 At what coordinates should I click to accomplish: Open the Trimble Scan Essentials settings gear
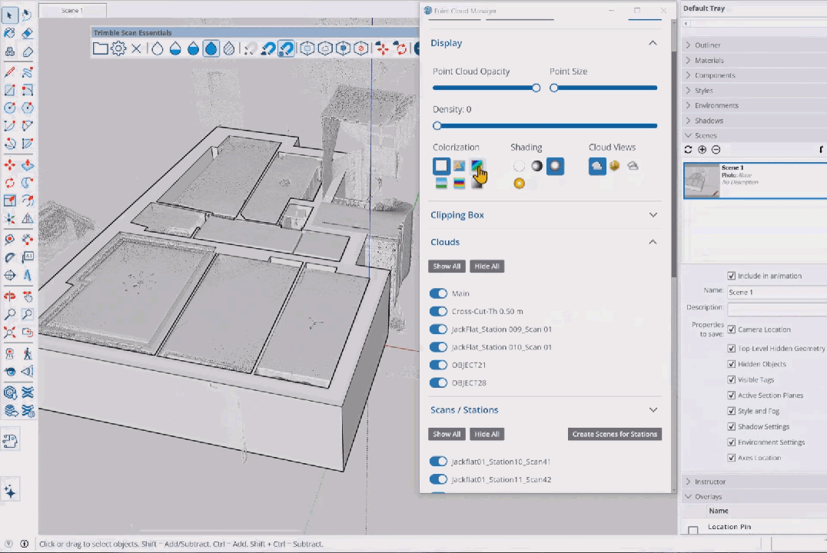tap(118, 48)
